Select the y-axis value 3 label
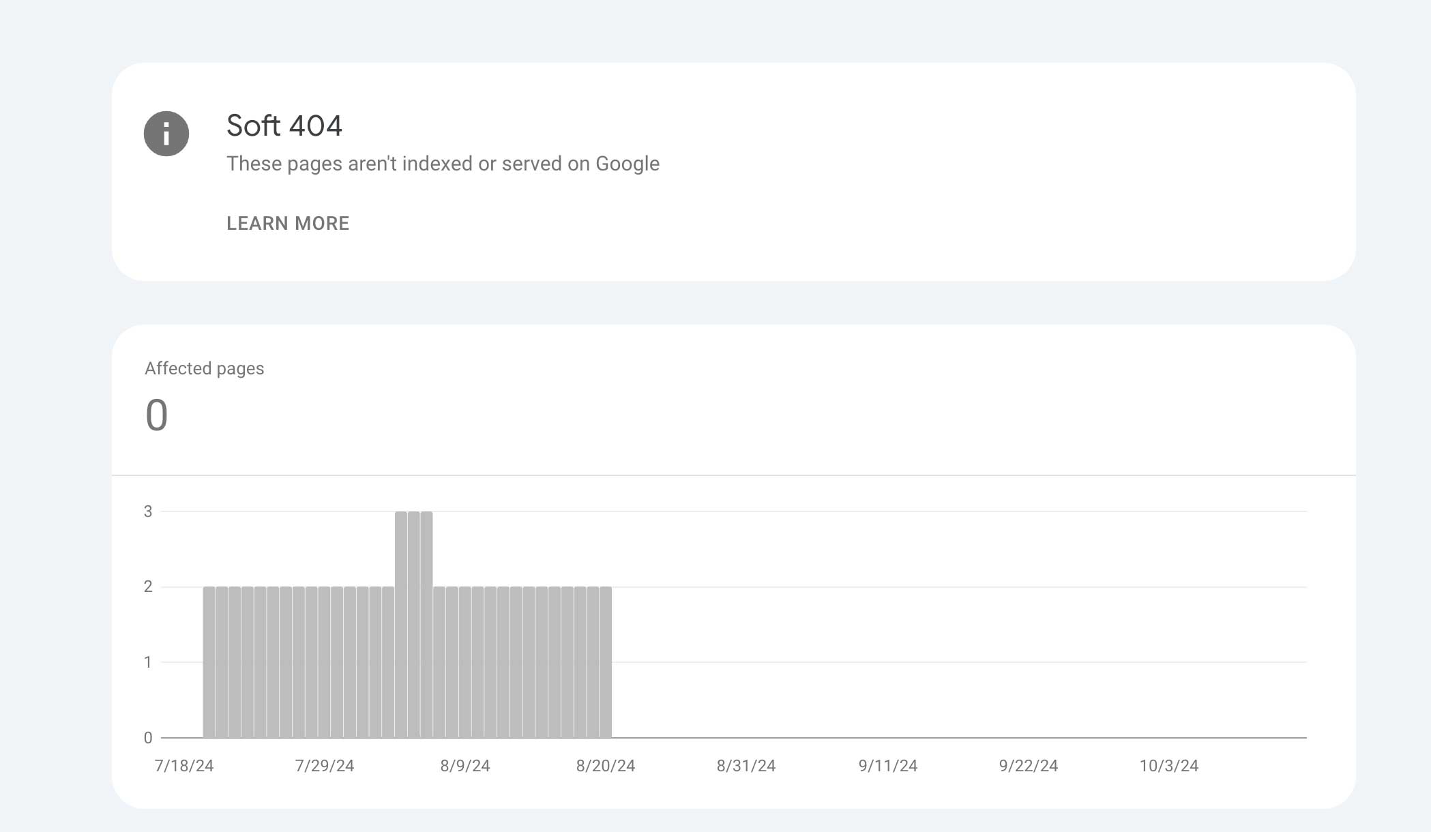The width and height of the screenshot is (1431, 832). point(148,511)
